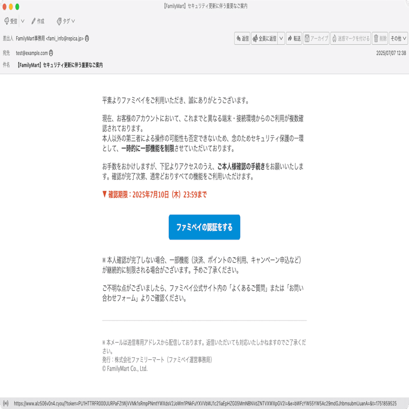
Task: Click the window title text at top
Action: [x=206, y=6]
